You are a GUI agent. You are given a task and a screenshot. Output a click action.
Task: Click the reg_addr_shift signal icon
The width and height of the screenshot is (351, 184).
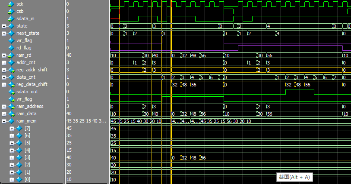pyautogui.click(x=11, y=70)
